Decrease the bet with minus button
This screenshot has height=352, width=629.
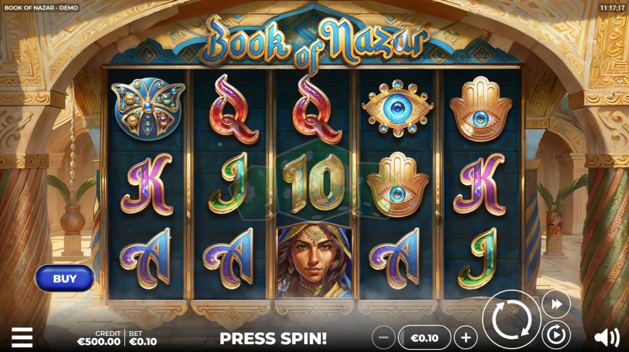point(384,338)
